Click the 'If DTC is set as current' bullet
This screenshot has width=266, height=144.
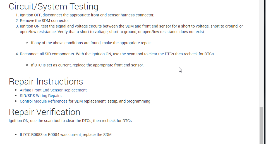[87, 65]
